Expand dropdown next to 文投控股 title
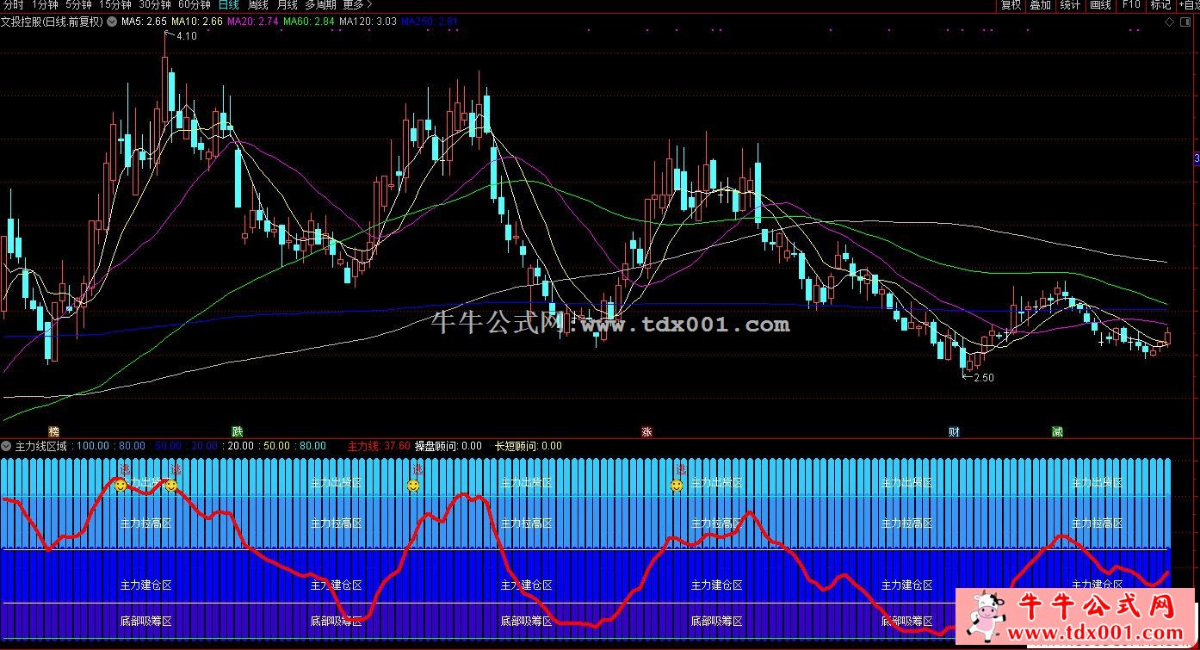 point(111,22)
